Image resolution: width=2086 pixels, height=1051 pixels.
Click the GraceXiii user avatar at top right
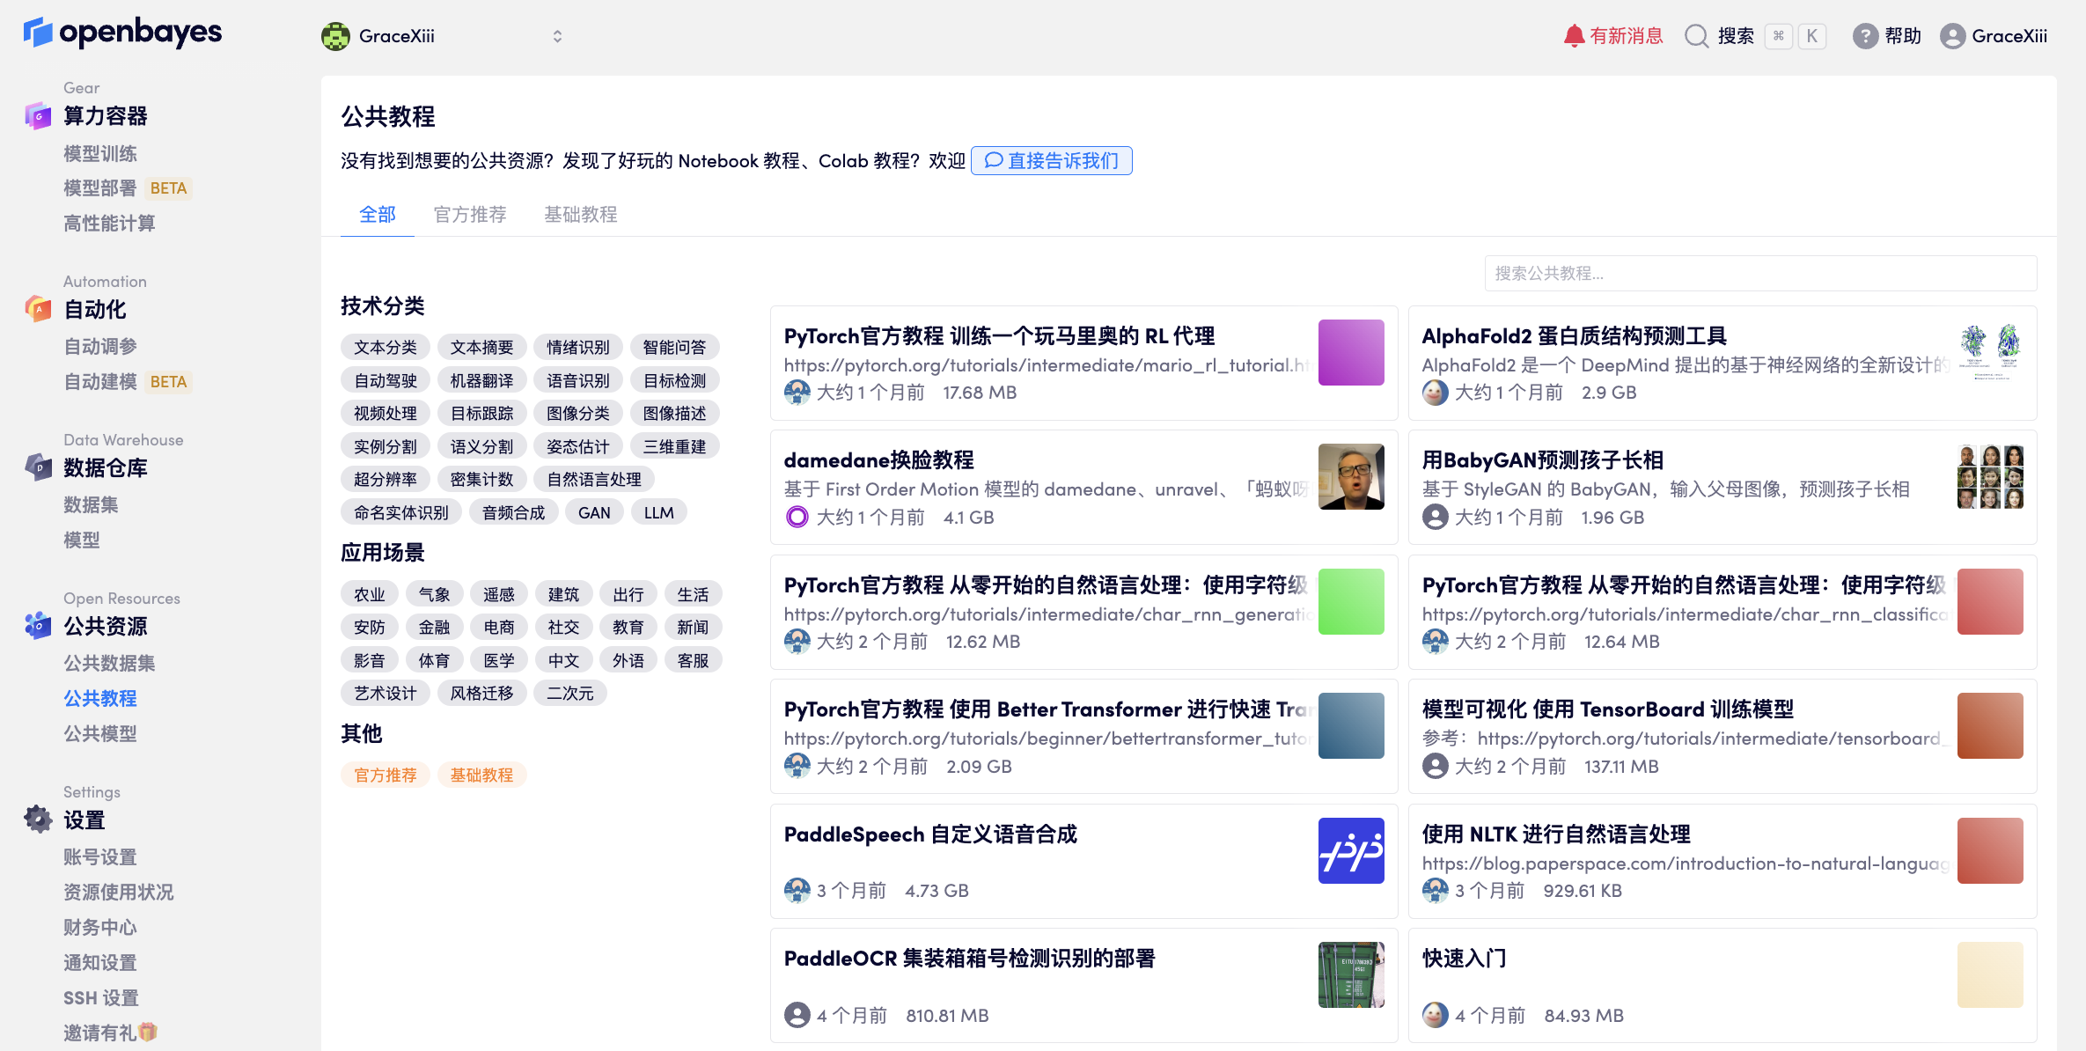[1952, 36]
